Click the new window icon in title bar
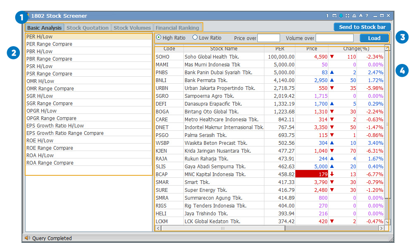 (334, 16)
